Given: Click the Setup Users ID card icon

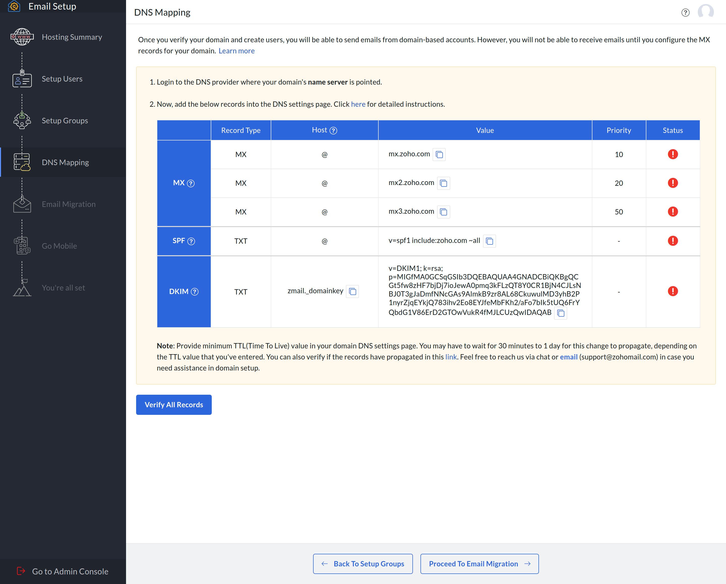Looking at the screenshot, I should coord(22,79).
